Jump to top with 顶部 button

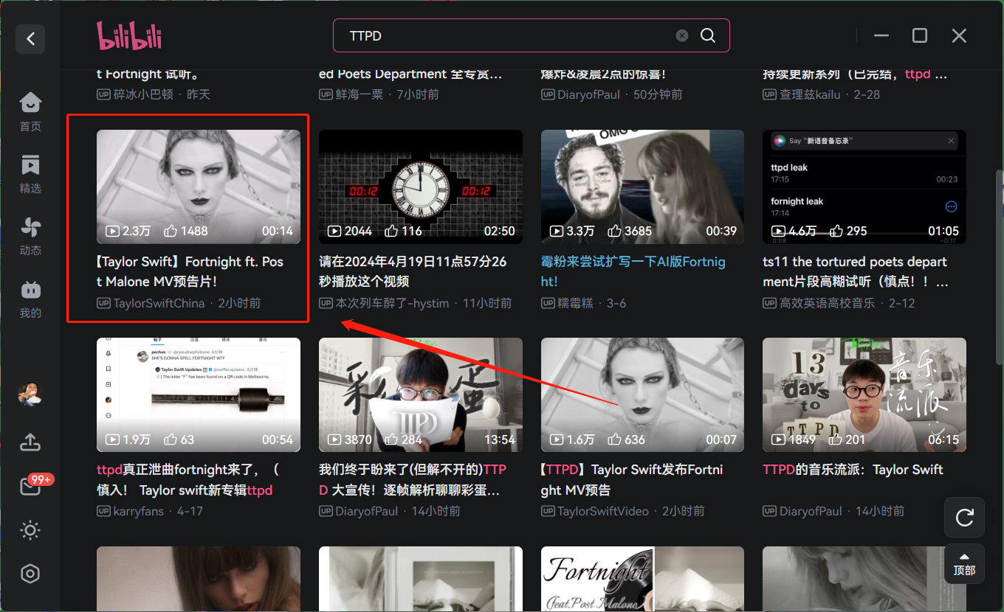(964, 564)
